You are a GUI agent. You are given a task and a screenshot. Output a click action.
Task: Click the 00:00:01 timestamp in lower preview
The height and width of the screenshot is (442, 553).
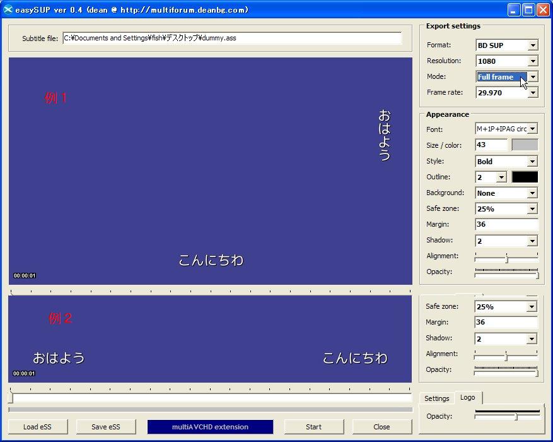(24, 374)
